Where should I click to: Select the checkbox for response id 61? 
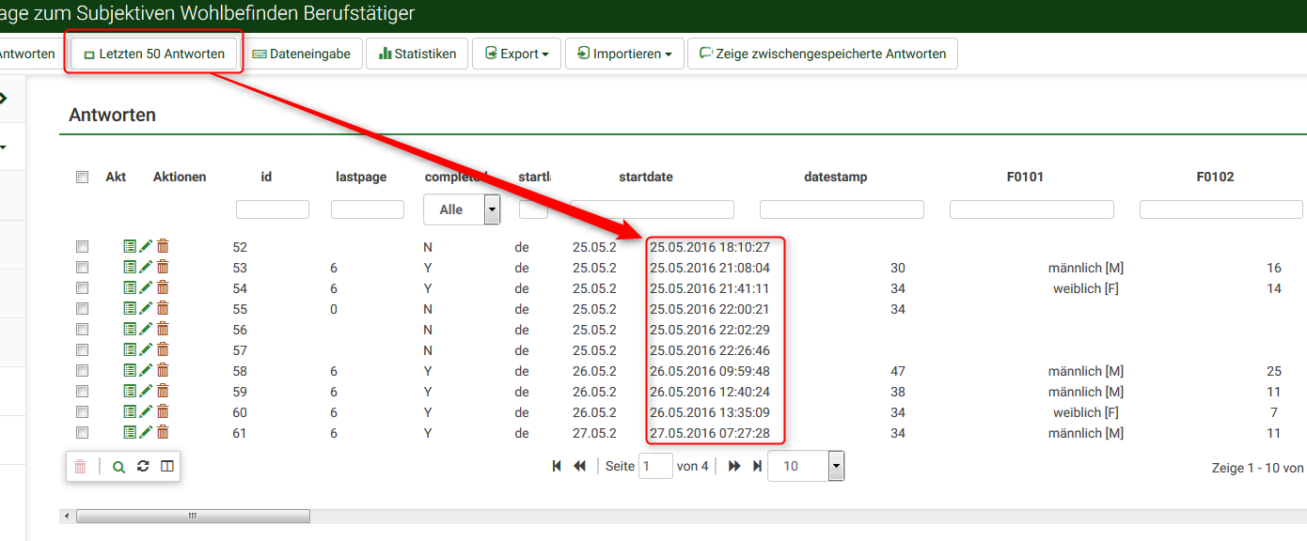[82, 433]
